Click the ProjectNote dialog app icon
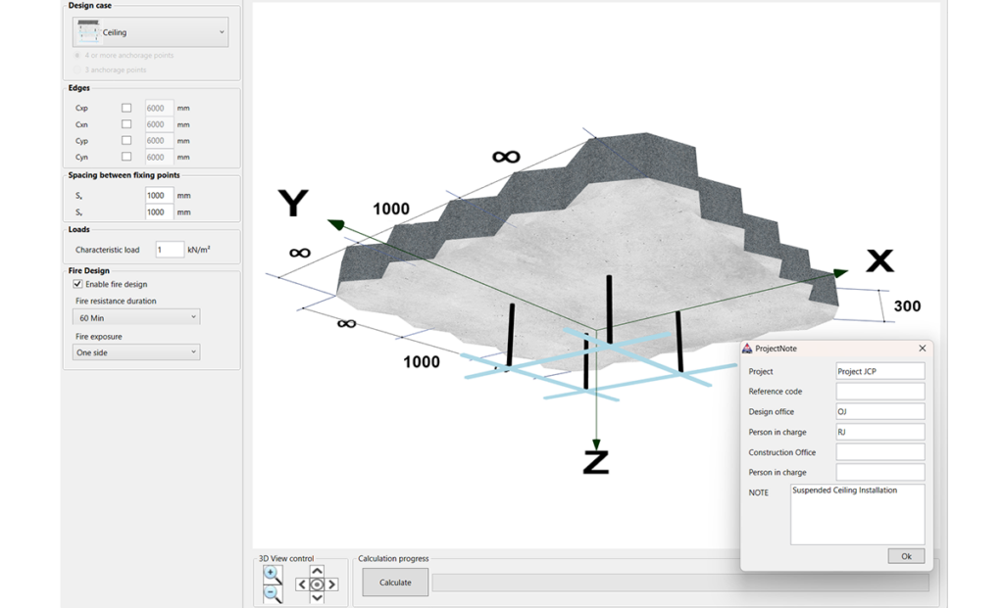 746,349
